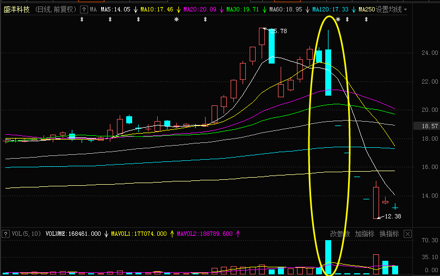Screen dimensions: 440x276
Task: Click the MAVOL2:188789.600 value
Action: pyautogui.click(x=204, y=234)
